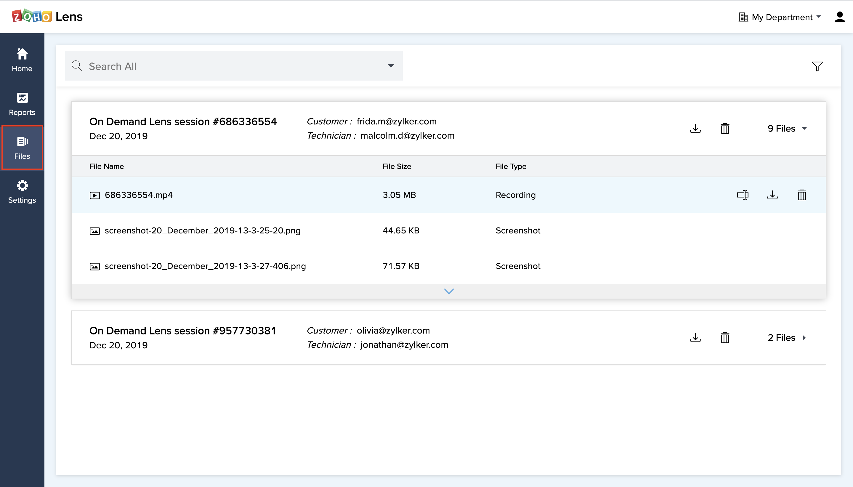Go to Home in sidebar
The image size is (853, 487).
click(22, 60)
